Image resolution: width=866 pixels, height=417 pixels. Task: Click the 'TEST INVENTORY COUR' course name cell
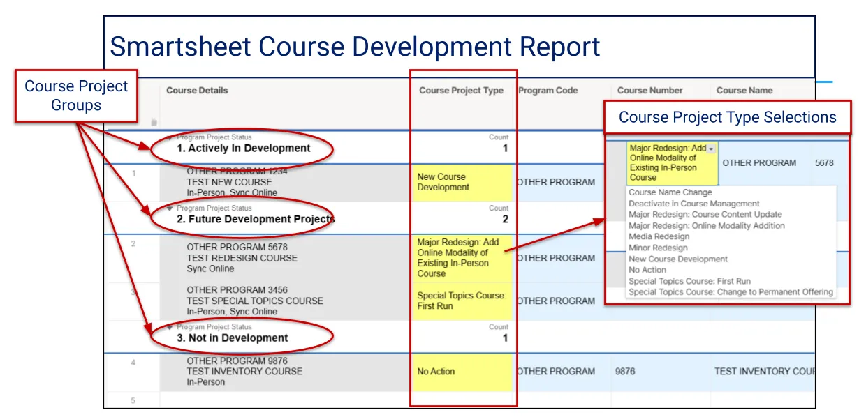pos(763,372)
